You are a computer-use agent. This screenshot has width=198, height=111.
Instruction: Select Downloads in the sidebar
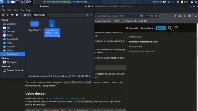click(13, 54)
